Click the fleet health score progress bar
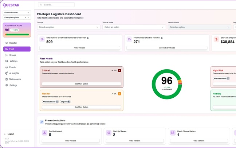The width and height of the screenshot is (236, 148). point(17,35)
